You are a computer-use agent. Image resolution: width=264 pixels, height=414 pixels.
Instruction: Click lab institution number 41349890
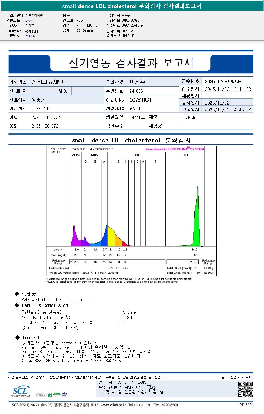tap(248, 377)
